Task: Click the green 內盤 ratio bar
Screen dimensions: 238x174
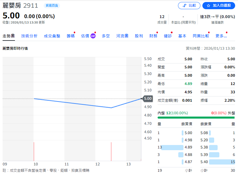Action: (196, 117)
